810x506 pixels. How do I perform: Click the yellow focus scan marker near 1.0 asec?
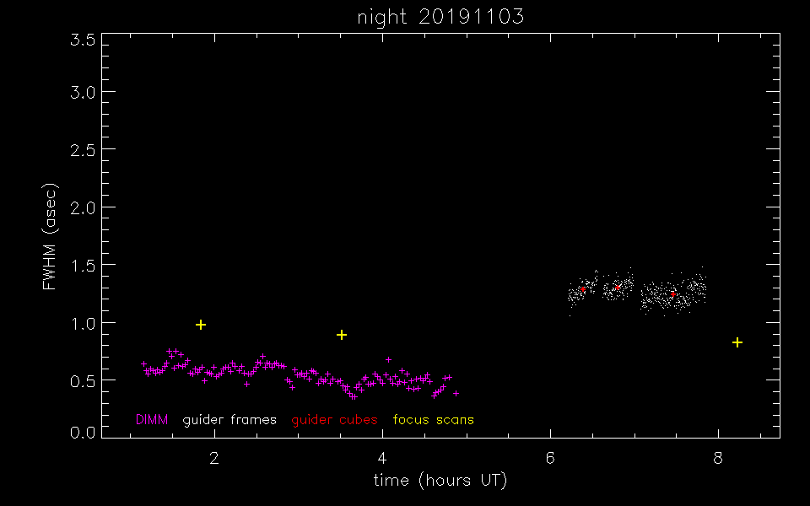201,325
